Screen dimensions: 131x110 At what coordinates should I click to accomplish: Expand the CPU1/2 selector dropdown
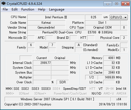click(119, 17)
